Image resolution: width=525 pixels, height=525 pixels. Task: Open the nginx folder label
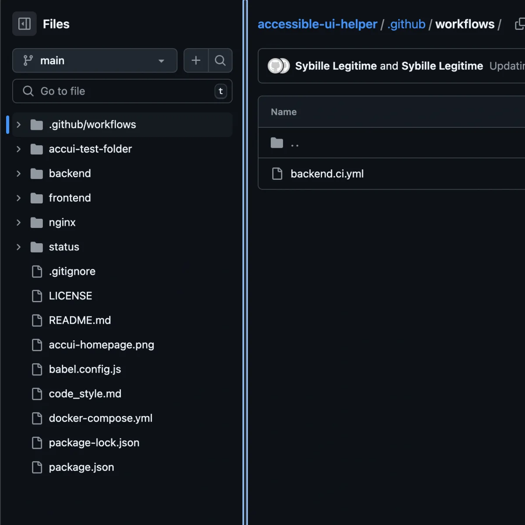62,223
